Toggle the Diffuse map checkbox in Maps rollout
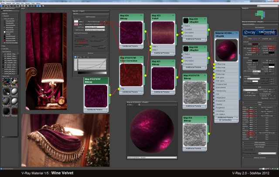The image size is (279, 177). pos(256,107)
